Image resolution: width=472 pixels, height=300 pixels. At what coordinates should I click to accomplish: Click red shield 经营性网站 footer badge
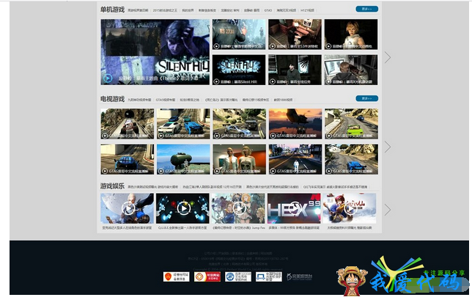pyautogui.click(x=177, y=277)
